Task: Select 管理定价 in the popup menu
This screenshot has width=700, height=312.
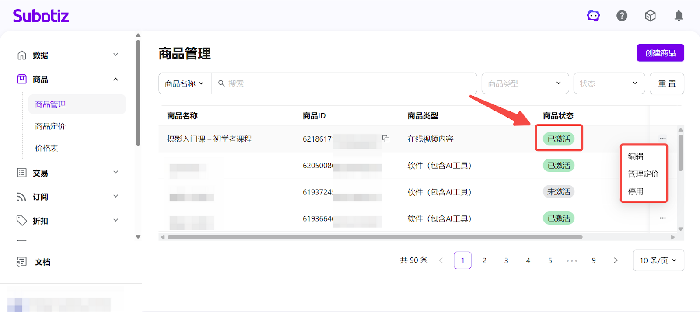Action: coord(643,174)
